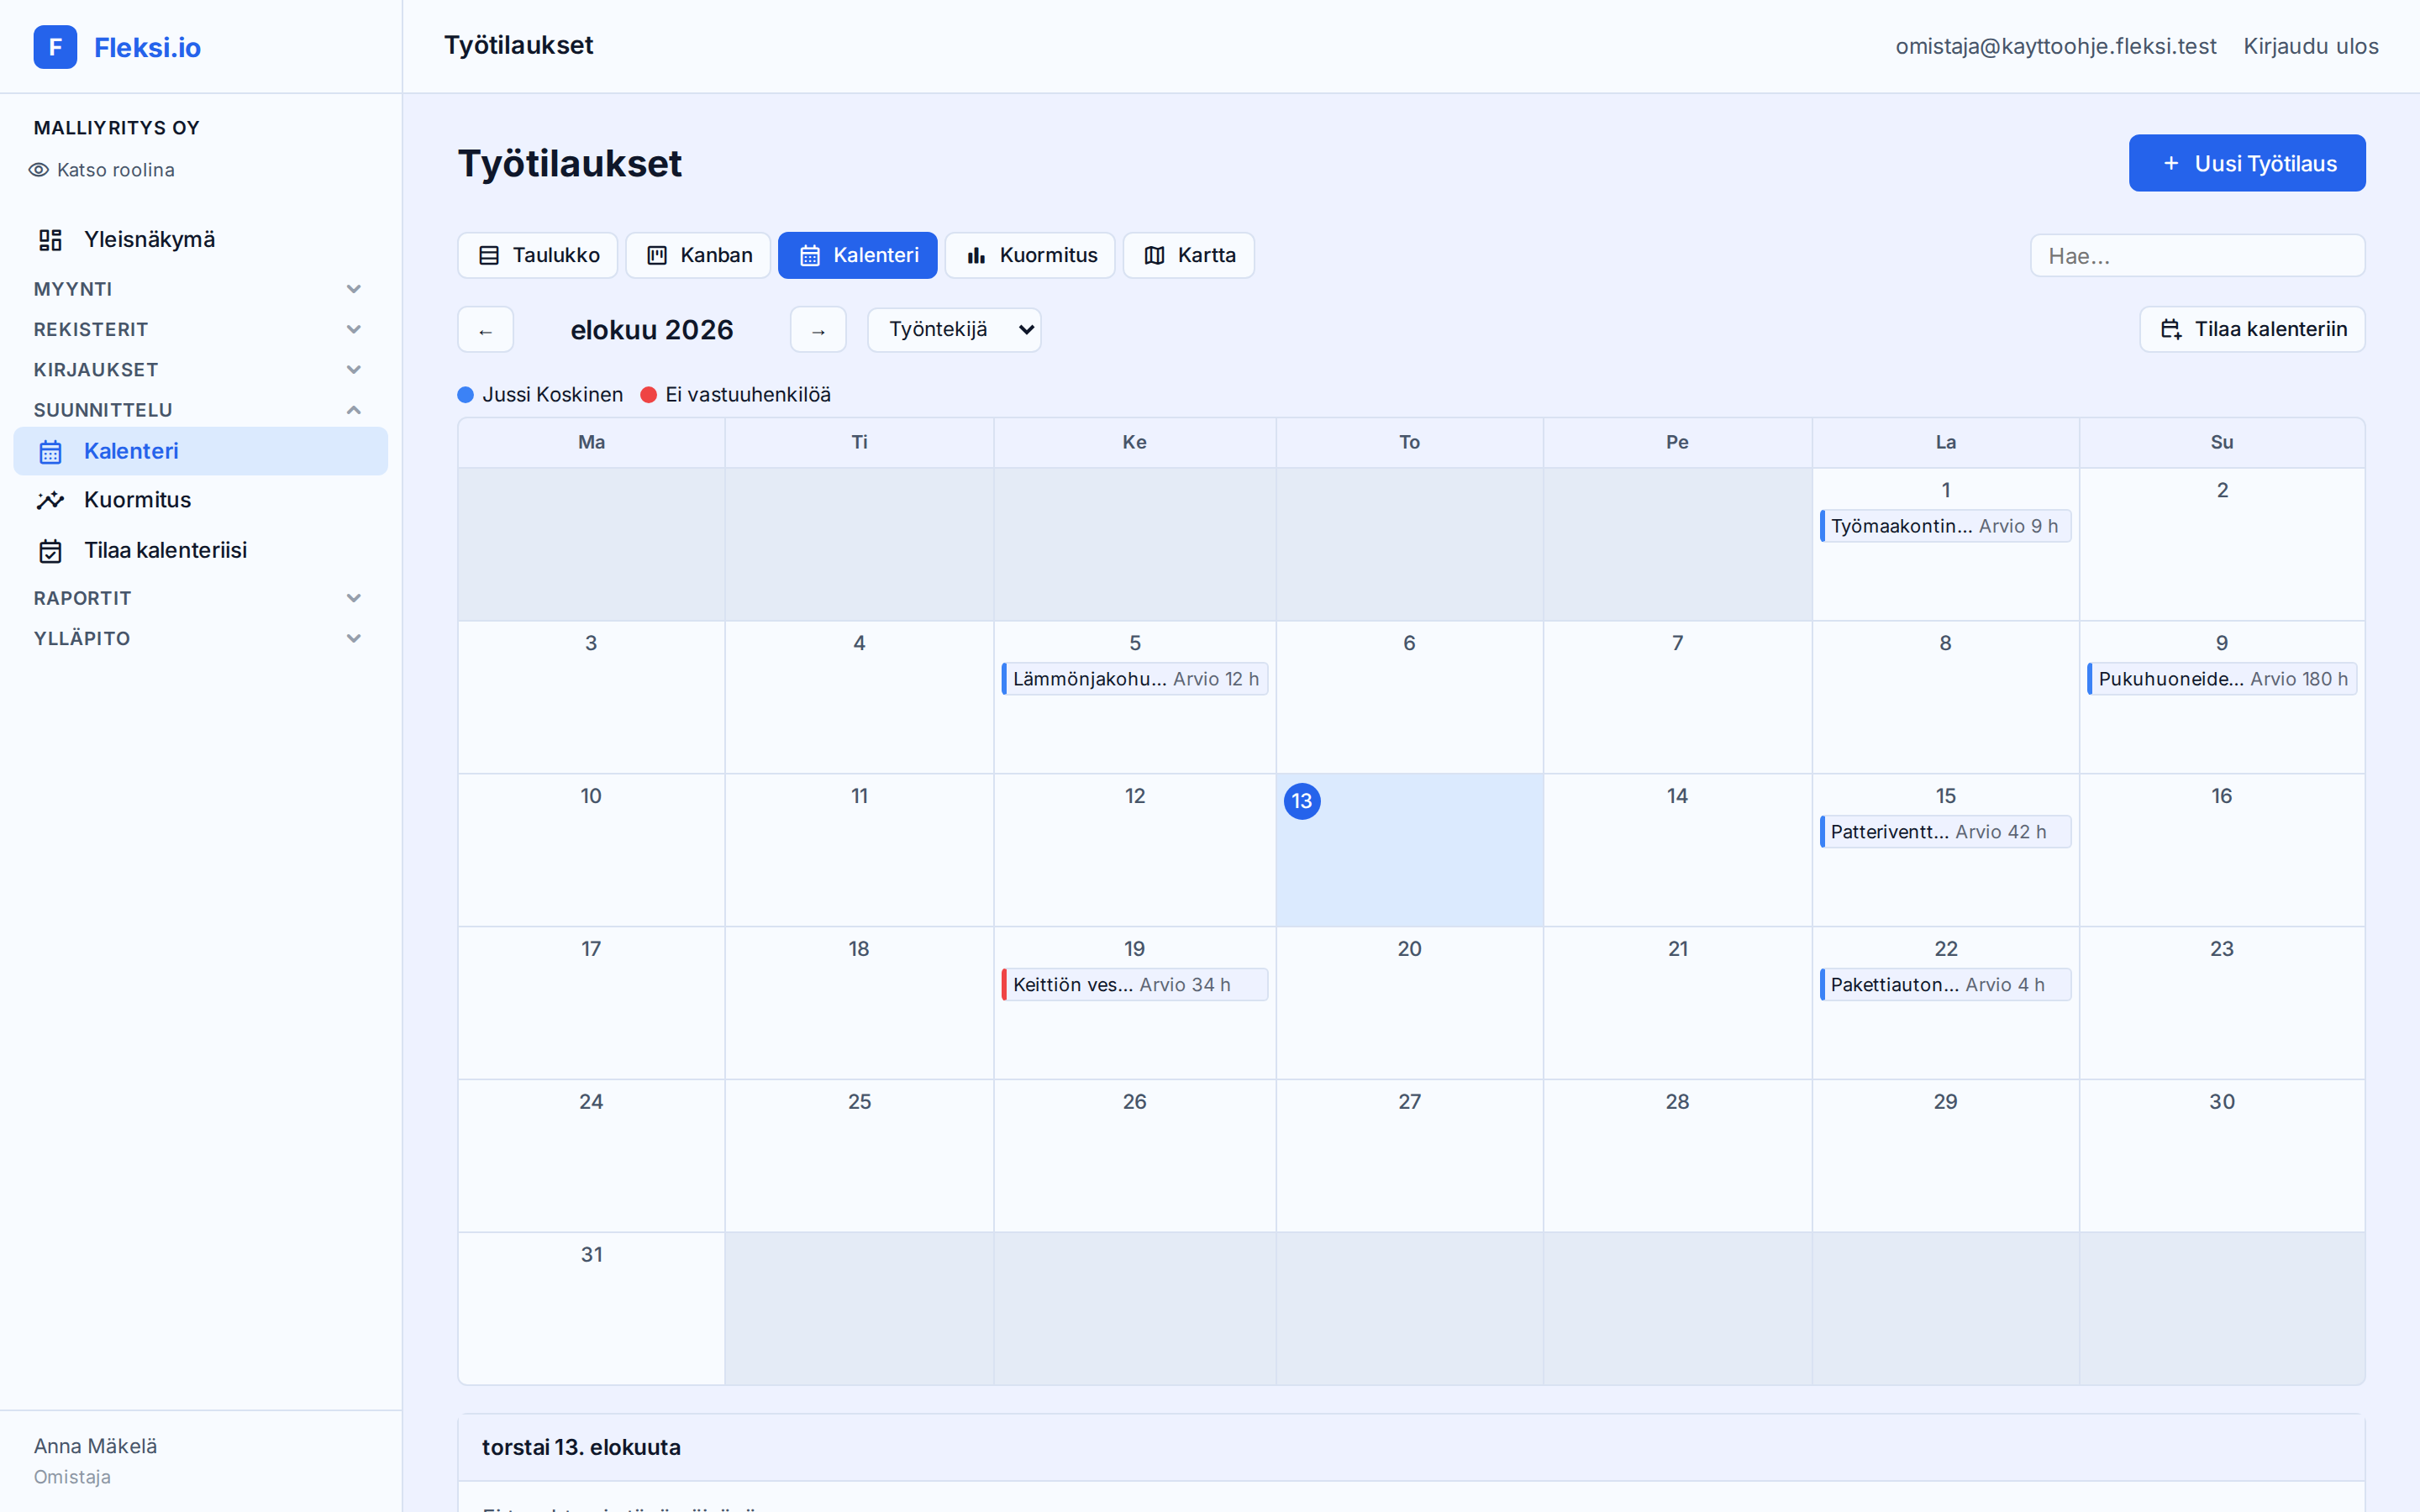The image size is (2420, 1512).
Task: Switch to Kanban board view
Action: (698, 255)
